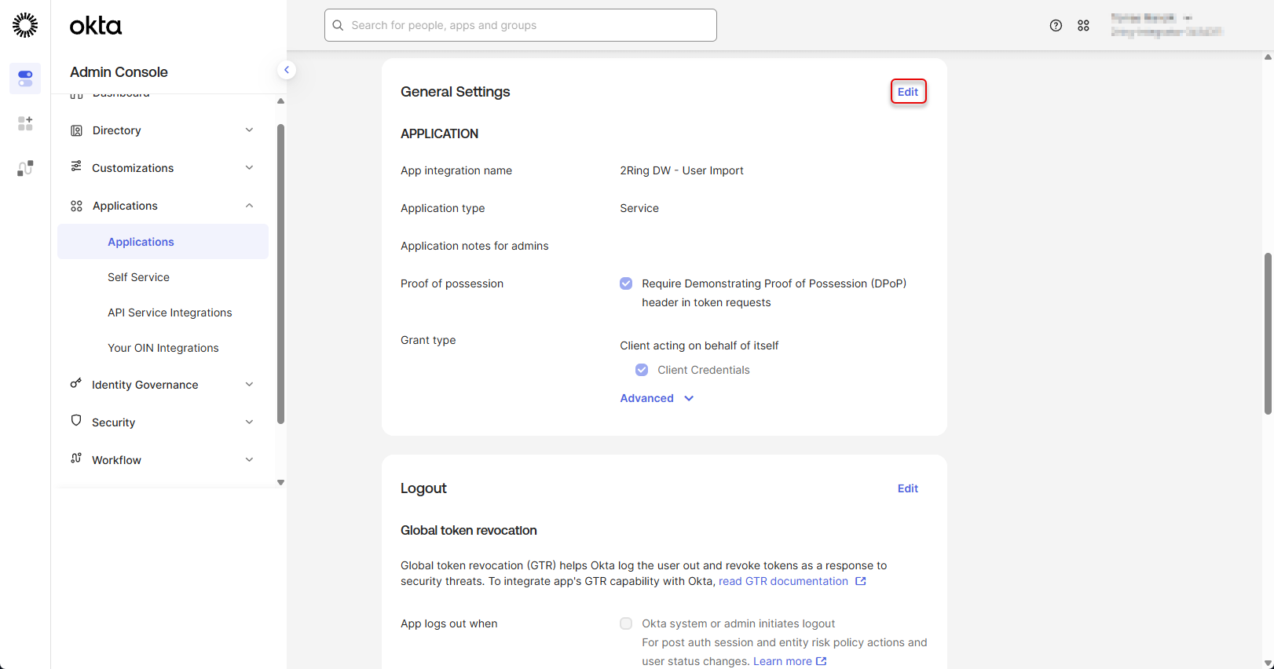This screenshot has width=1274, height=669.
Task: Toggle the Client Credentials checkbox
Action: tap(642, 370)
